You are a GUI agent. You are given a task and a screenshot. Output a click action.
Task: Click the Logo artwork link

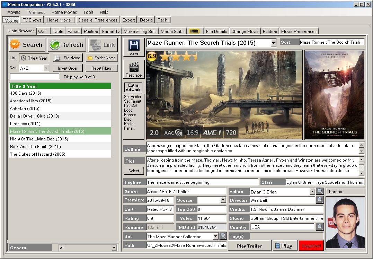[128, 110]
